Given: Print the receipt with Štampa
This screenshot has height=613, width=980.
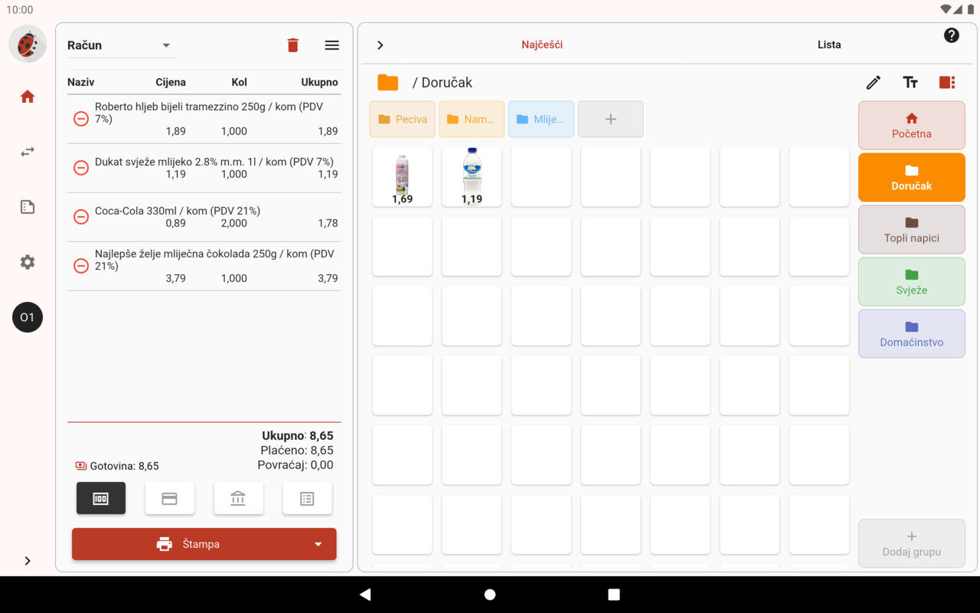Looking at the screenshot, I should 188,544.
